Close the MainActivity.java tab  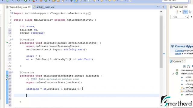[x=29, y=7]
